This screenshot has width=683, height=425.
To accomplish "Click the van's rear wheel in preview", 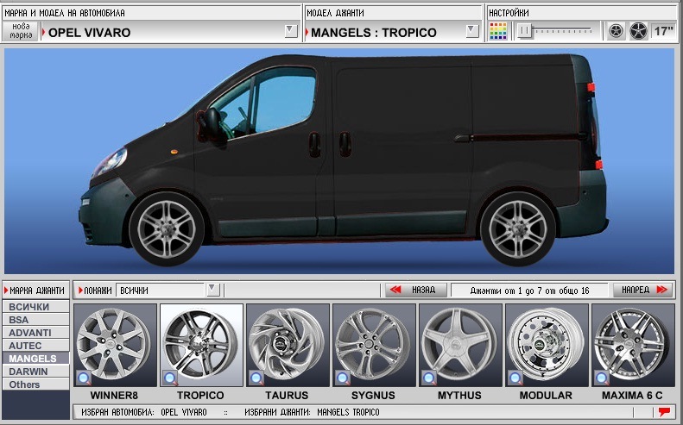I will click(518, 229).
